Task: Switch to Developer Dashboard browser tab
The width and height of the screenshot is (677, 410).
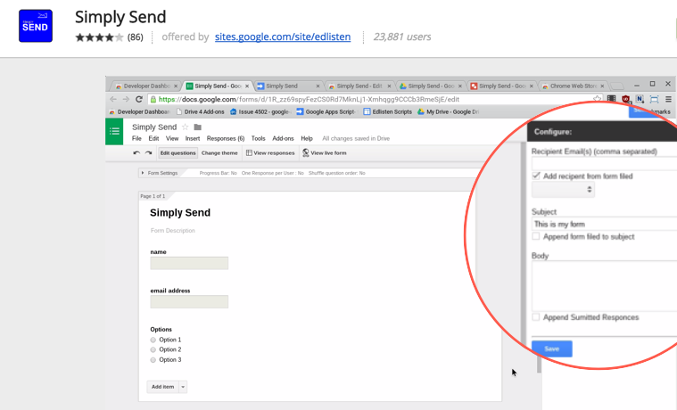Action: click(146, 86)
